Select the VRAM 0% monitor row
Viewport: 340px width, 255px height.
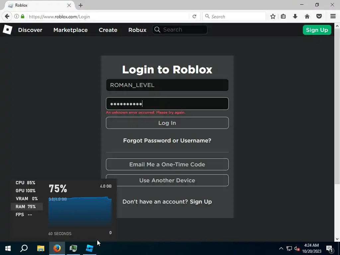point(27,199)
